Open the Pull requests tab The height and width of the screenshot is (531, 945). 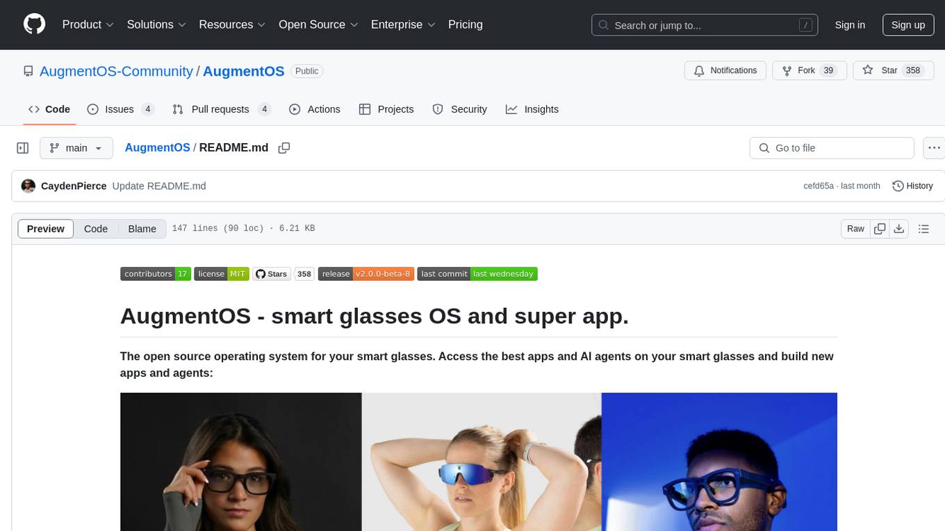point(222,109)
